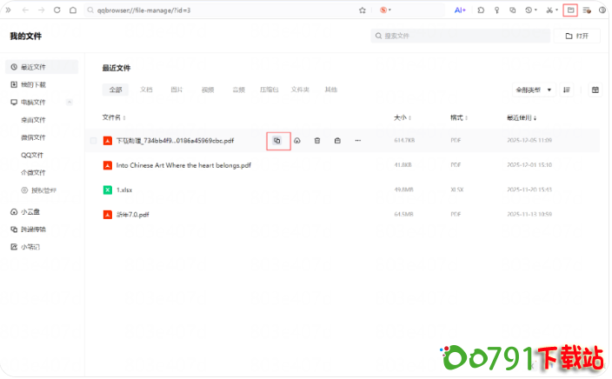Open the three-dot more menu on the first file row
612x379 pixels.
click(357, 140)
